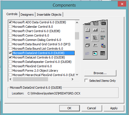Click the list's vertical scroll up arrow
This screenshot has width=129, height=115.
pyautogui.click(x=77, y=23)
